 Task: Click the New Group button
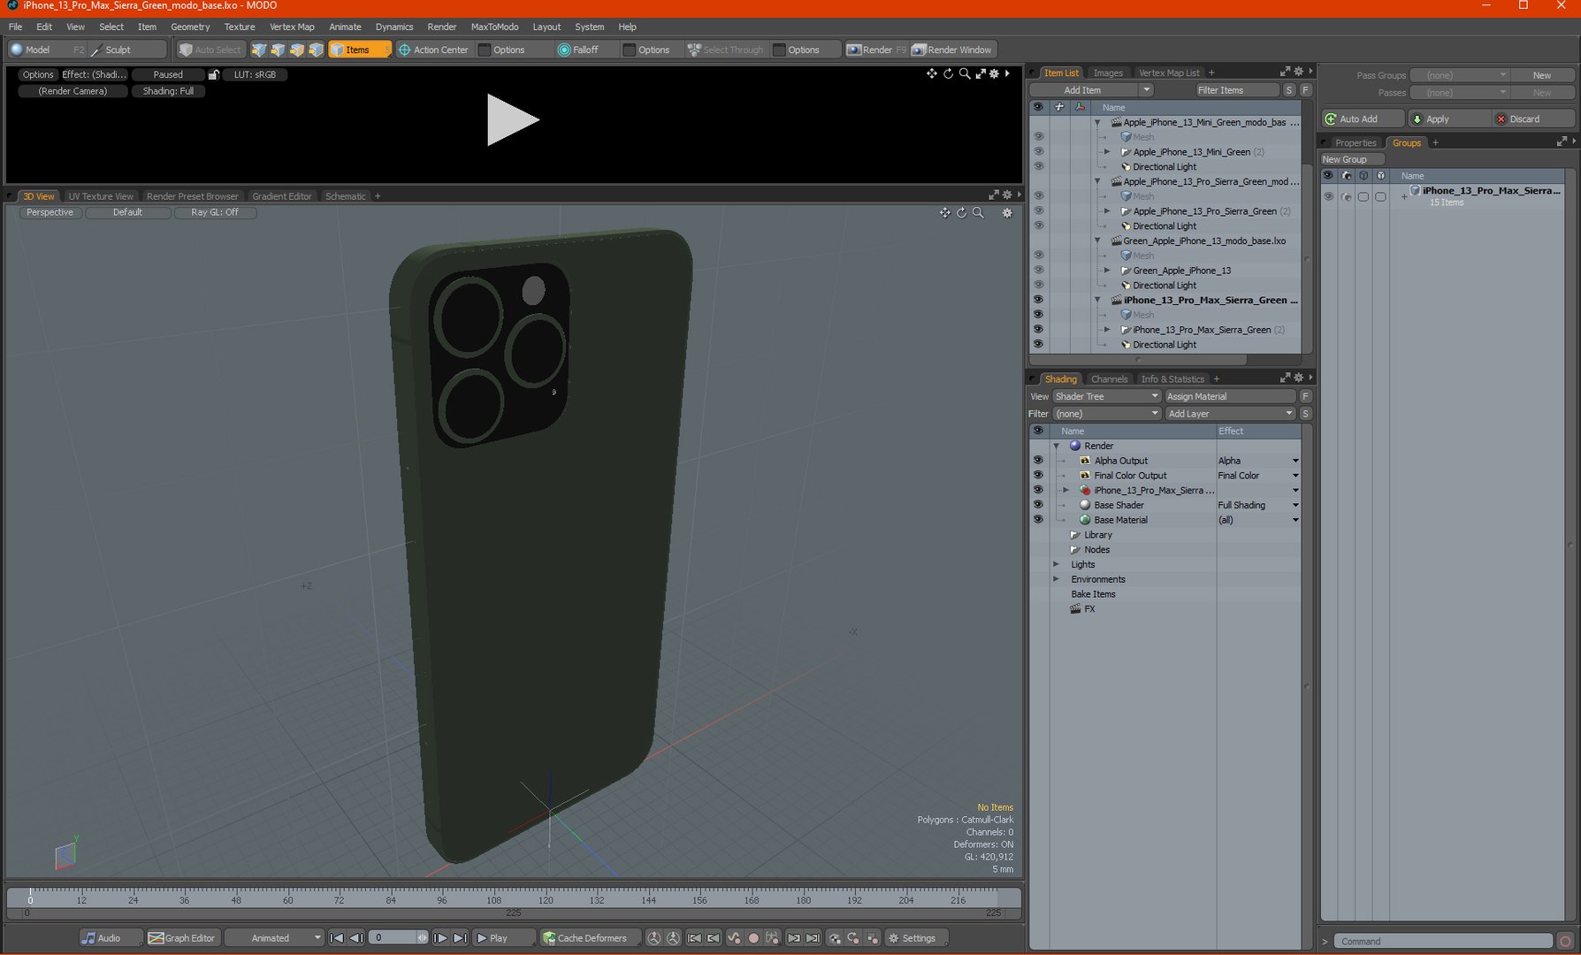(1352, 159)
